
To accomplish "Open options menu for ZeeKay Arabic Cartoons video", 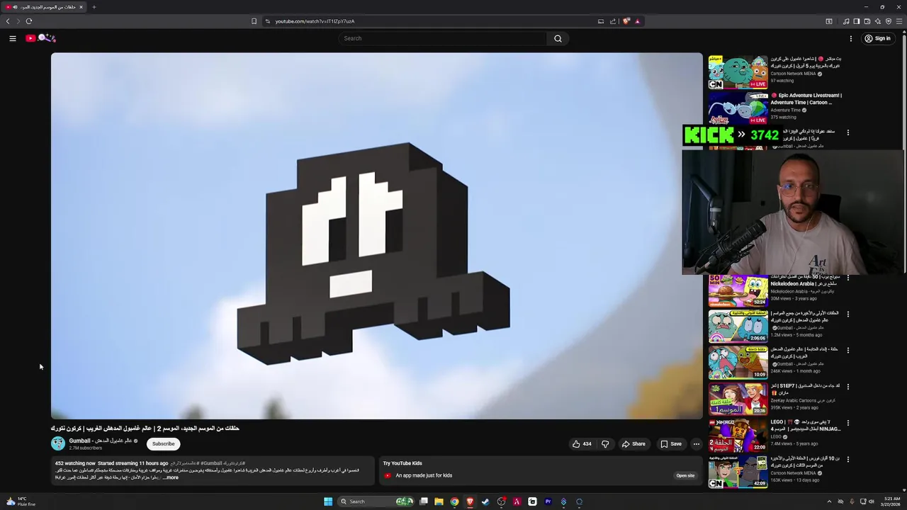I will (848, 387).
